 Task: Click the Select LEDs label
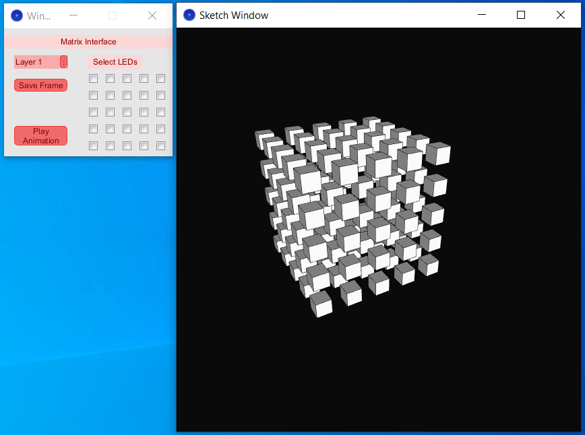115,61
